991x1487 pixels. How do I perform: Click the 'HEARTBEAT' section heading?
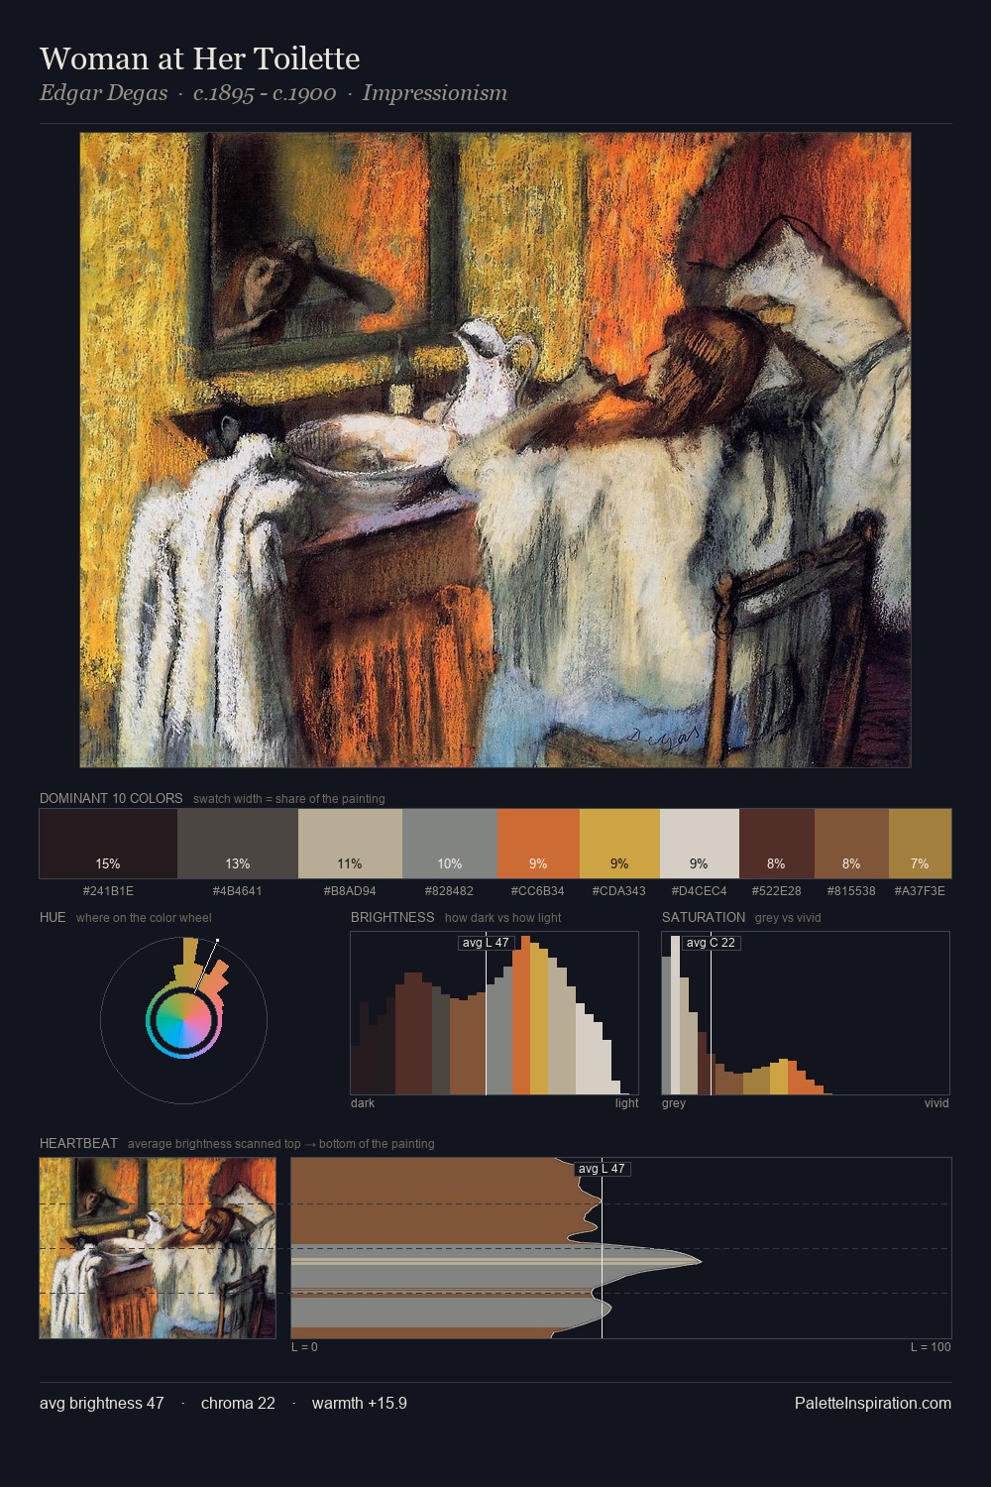[x=78, y=1143]
